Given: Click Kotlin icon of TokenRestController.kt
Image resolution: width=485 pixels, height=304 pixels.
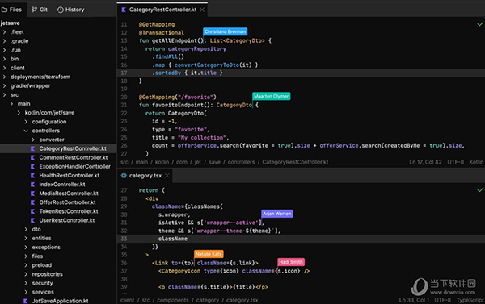Looking at the screenshot, I should click(32, 211).
